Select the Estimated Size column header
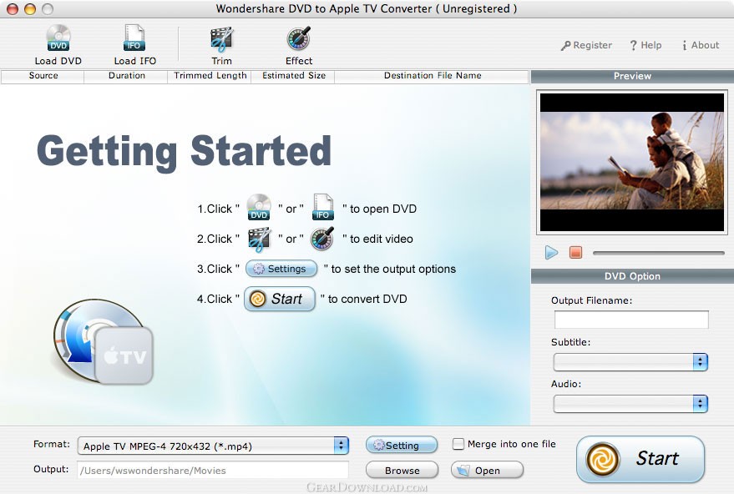 click(293, 76)
